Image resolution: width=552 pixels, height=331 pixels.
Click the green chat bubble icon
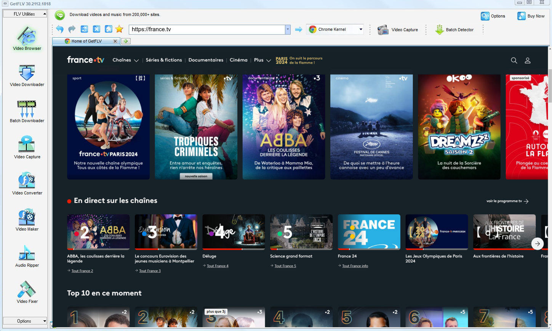point(60,15)
